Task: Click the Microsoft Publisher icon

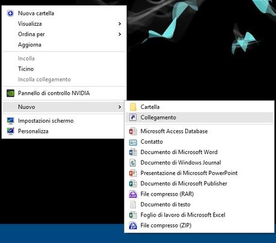Action: (x=133, y=183)
